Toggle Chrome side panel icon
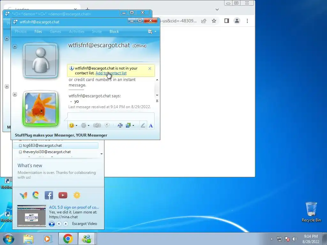The image size is (327, 245). click(x=227, y=21)
